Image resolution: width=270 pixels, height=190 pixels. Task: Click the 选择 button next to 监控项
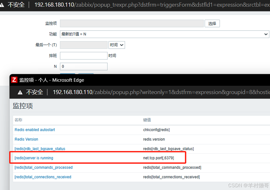click(212, 23)
